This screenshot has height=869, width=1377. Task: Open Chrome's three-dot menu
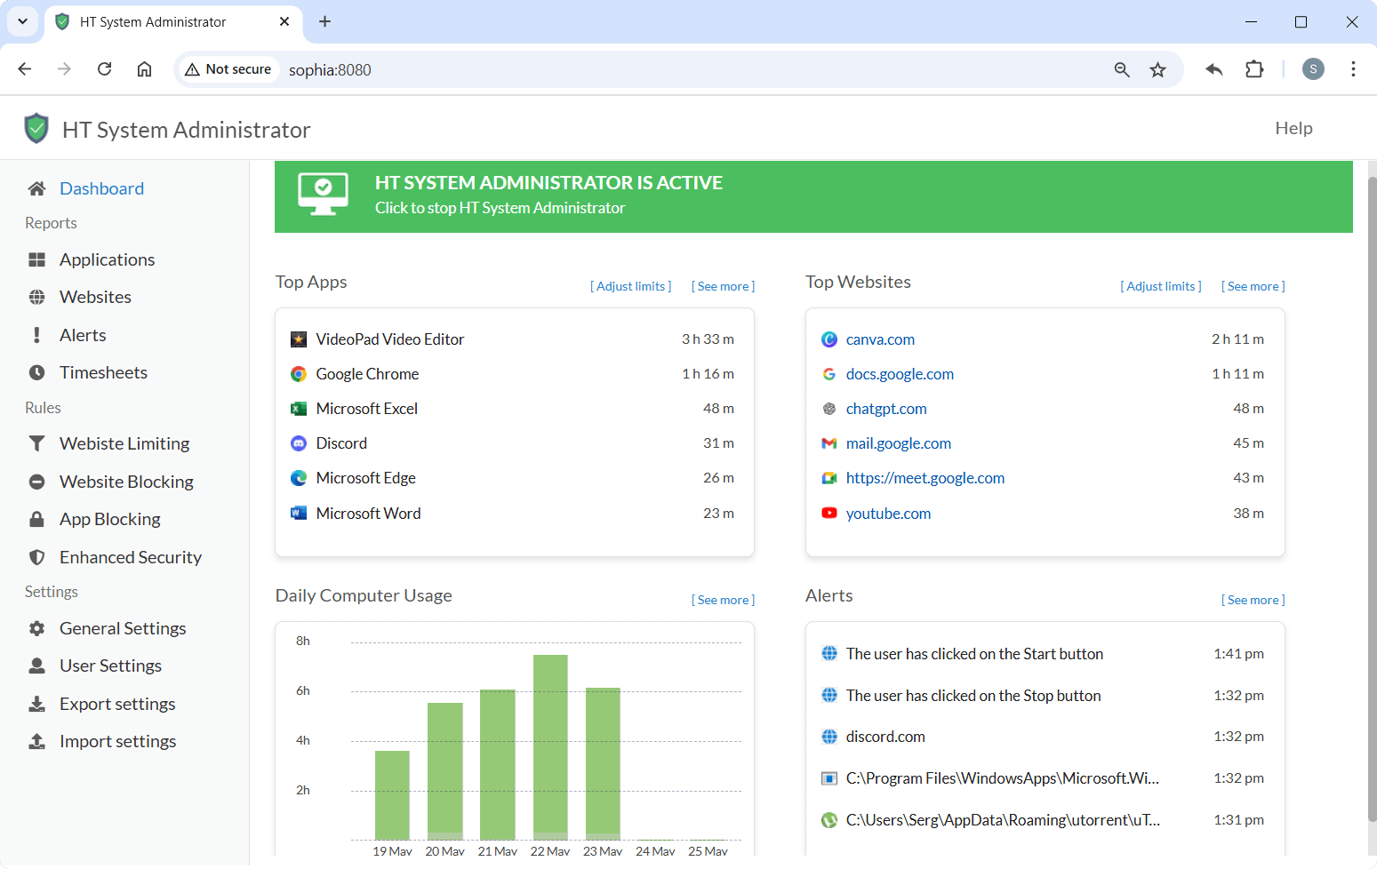(1353, 69)
